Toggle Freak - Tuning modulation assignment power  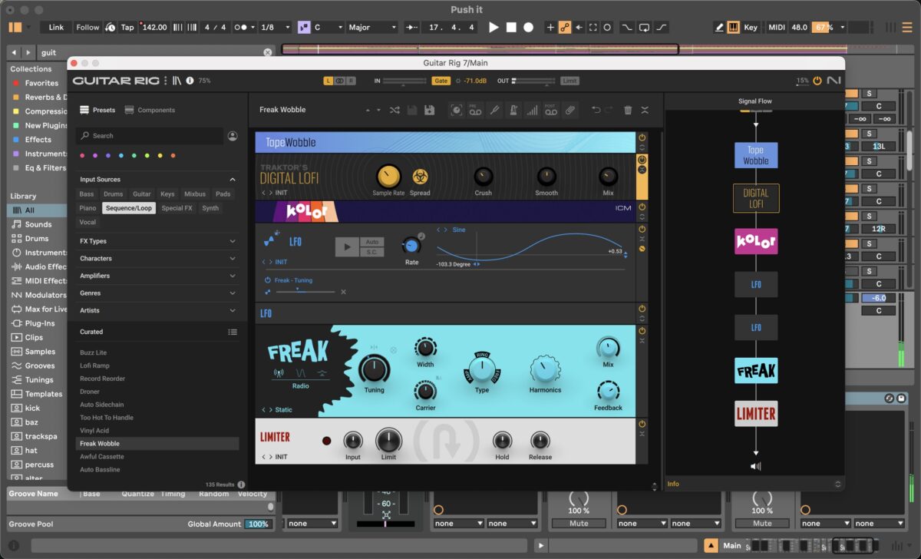268,280
